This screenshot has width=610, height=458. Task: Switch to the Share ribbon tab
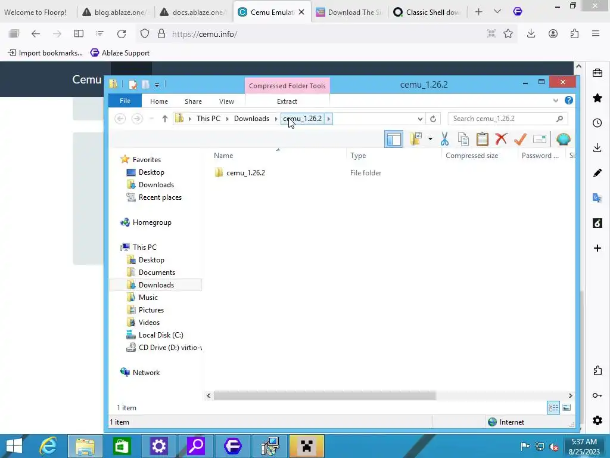tap(193, 101)
